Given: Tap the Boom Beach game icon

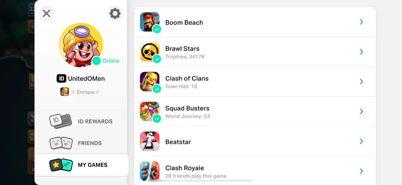Looking at the screenshot, I should [149, 22].
